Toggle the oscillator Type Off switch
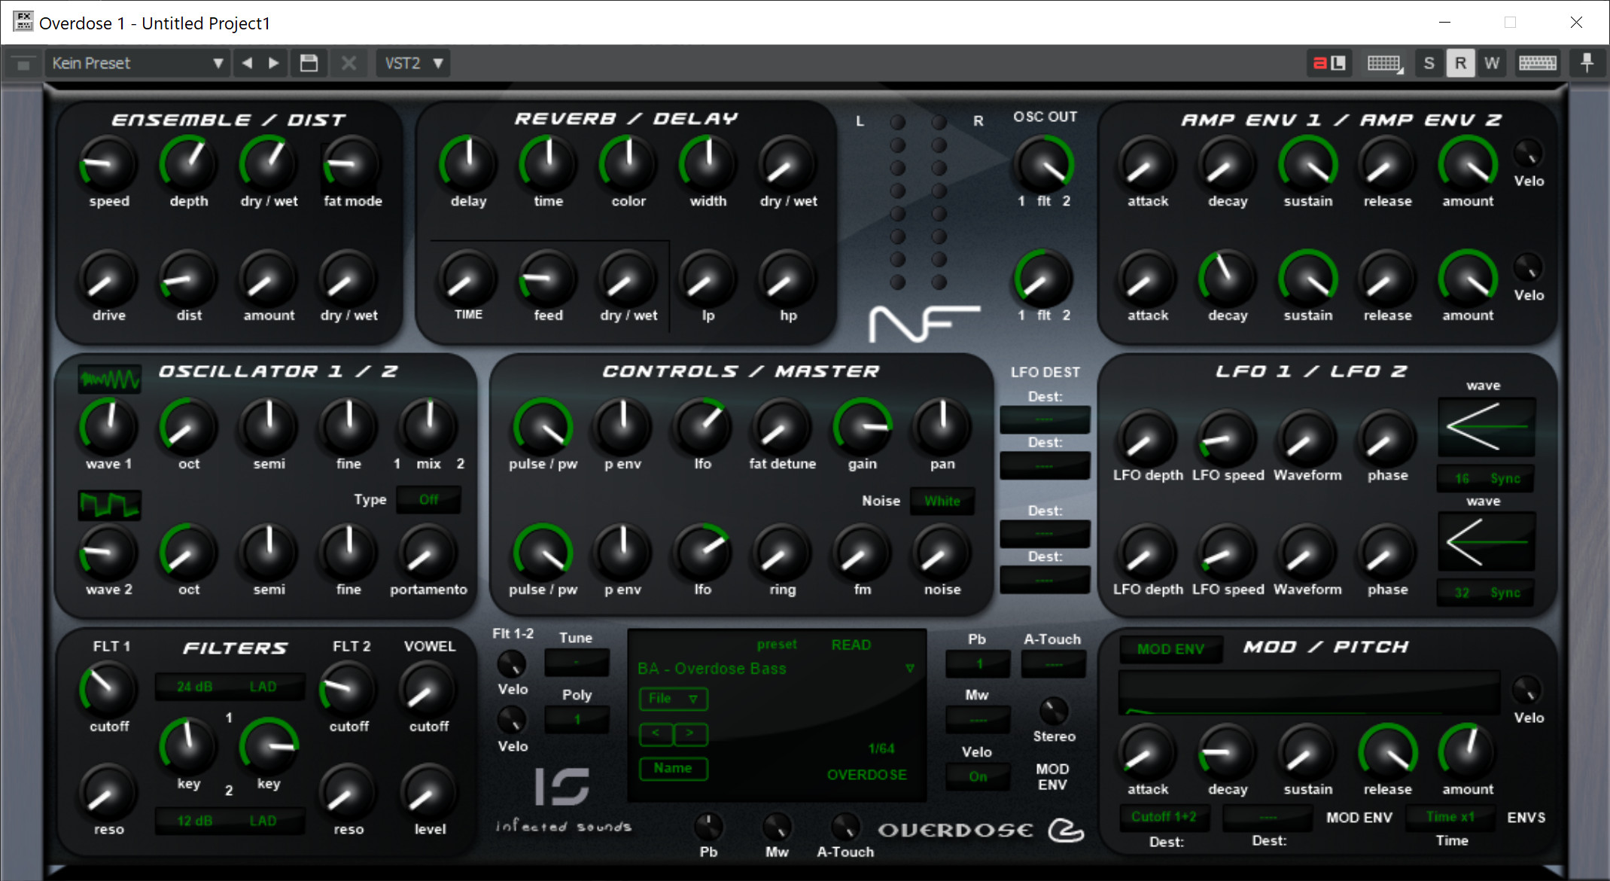The image size is (1610, 881). [429, 500]
